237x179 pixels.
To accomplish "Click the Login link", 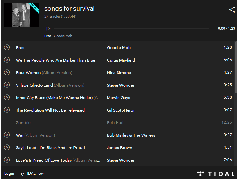I will (9, 173).
